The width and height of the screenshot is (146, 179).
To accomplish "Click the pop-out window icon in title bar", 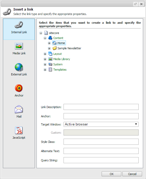I will coord(135,4).
